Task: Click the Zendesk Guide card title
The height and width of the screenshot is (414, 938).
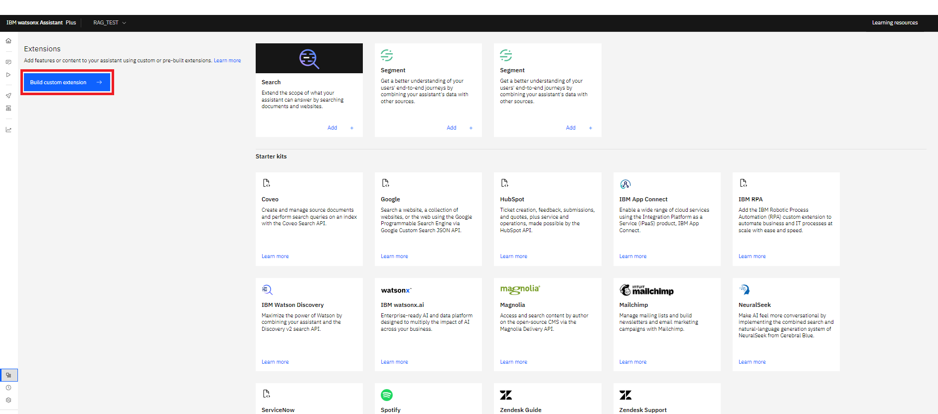Action: [521, 410]
